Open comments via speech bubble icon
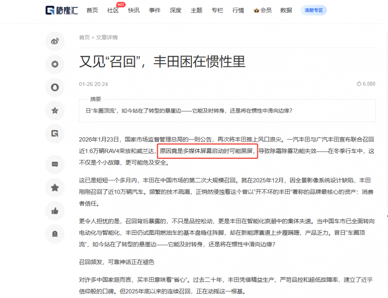This screenshot has height=298, width=388. [55, 164]
